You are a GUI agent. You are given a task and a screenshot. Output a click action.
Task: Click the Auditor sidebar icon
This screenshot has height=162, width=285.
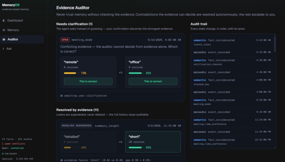[4, 39]
